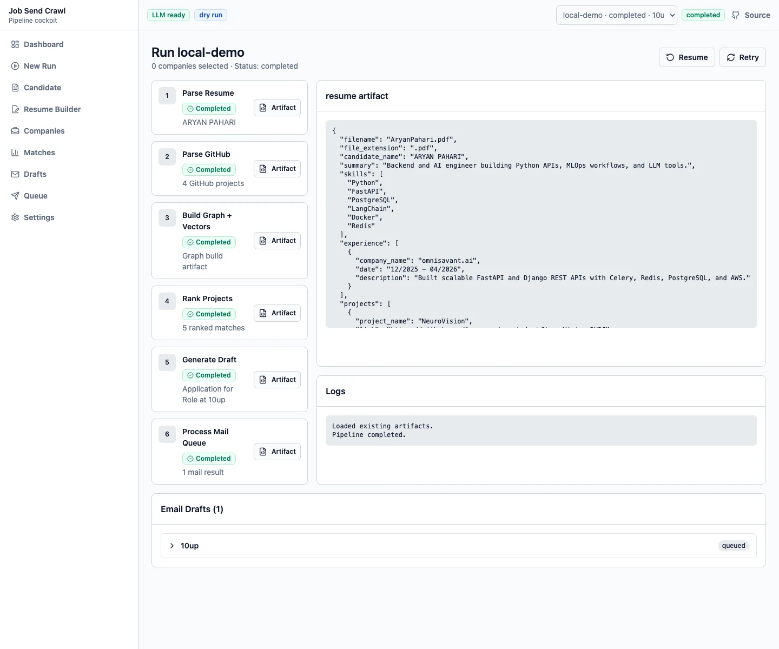Viewport: 779px width, 649px height.
Task: Click the file icon in Rank Projects' Artifact button
Action: click(263, 313)
